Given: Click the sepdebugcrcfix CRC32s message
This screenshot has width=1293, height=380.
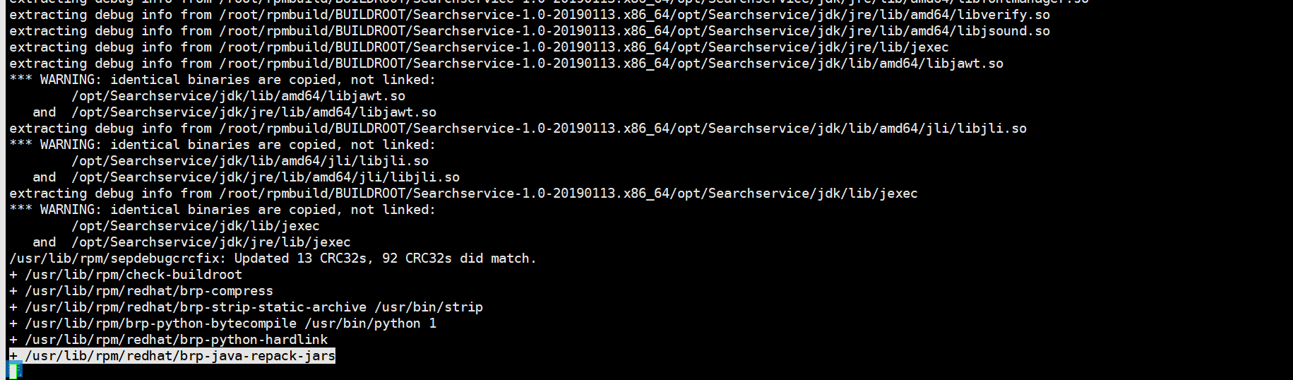Looking at the screenshot, I should (x=273, y=259).
